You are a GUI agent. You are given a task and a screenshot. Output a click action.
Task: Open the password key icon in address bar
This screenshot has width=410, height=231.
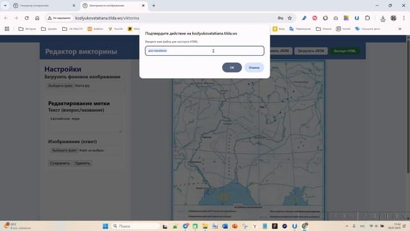[281, 18]
